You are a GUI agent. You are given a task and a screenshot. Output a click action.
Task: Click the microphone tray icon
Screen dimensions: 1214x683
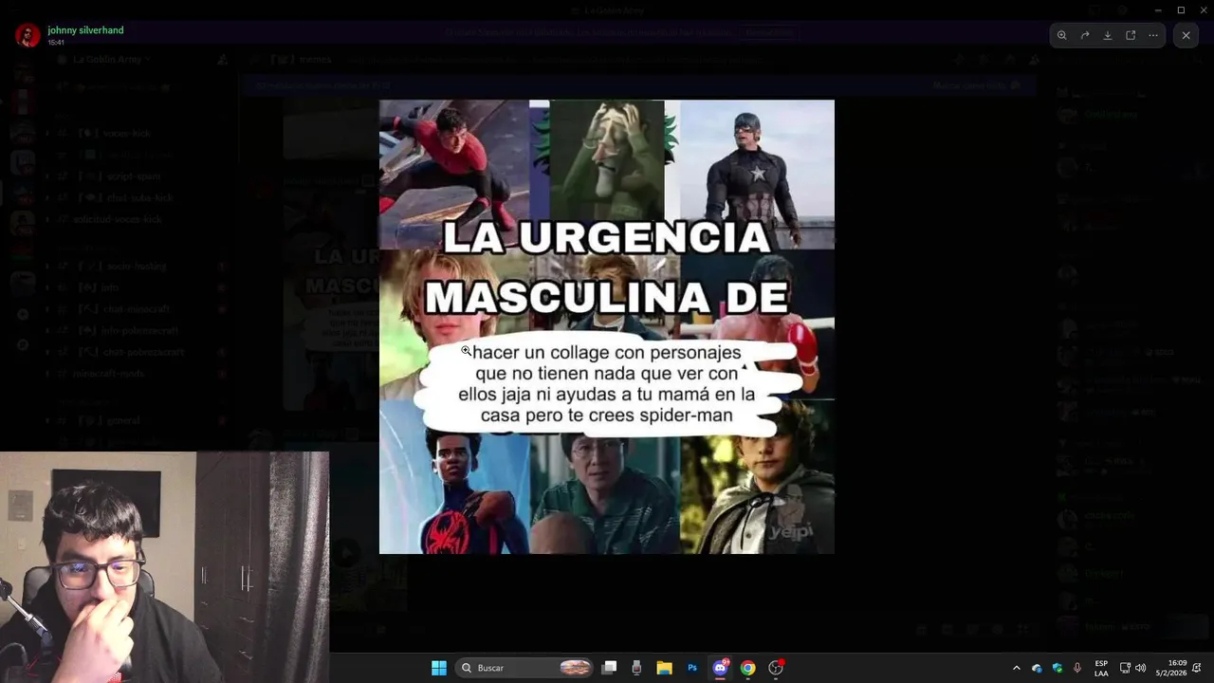click(x=1077, y=668)
